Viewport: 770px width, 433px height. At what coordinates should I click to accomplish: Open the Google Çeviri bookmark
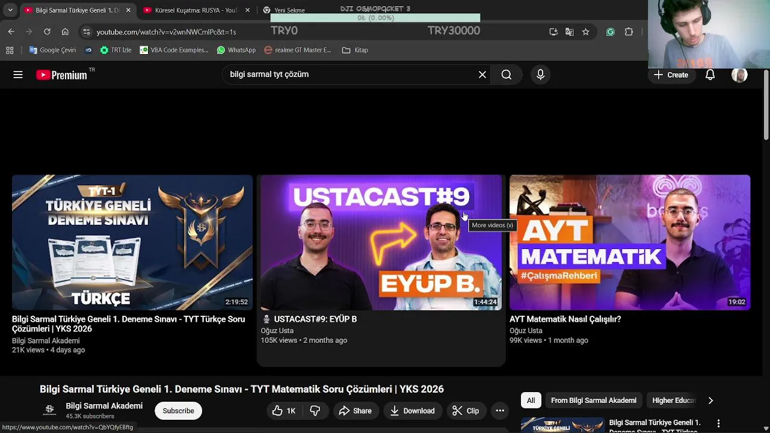[53, 50]
